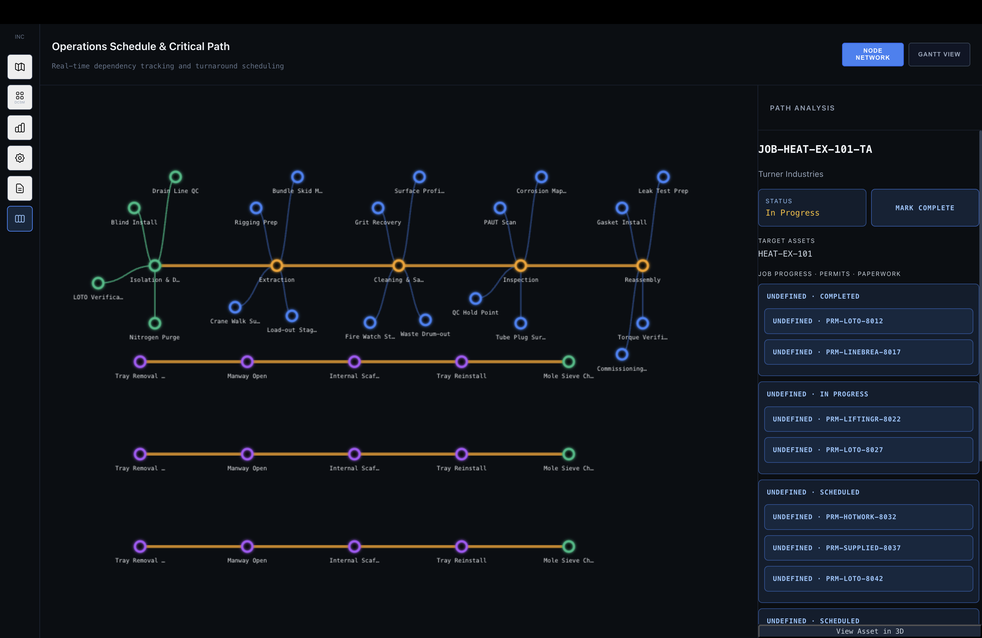Open the DCSM grid sidebar icon
The width and height of the screenshot is (982, 638).
[20, 97]
